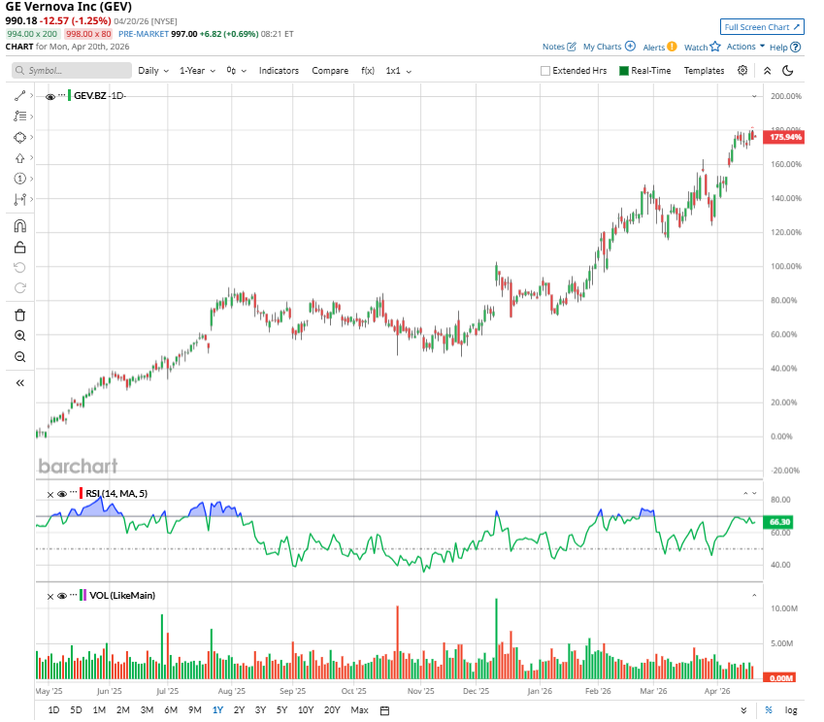The image size is (824, 722).
Task: Click the undo arrow icon
Action: point(19,268)
